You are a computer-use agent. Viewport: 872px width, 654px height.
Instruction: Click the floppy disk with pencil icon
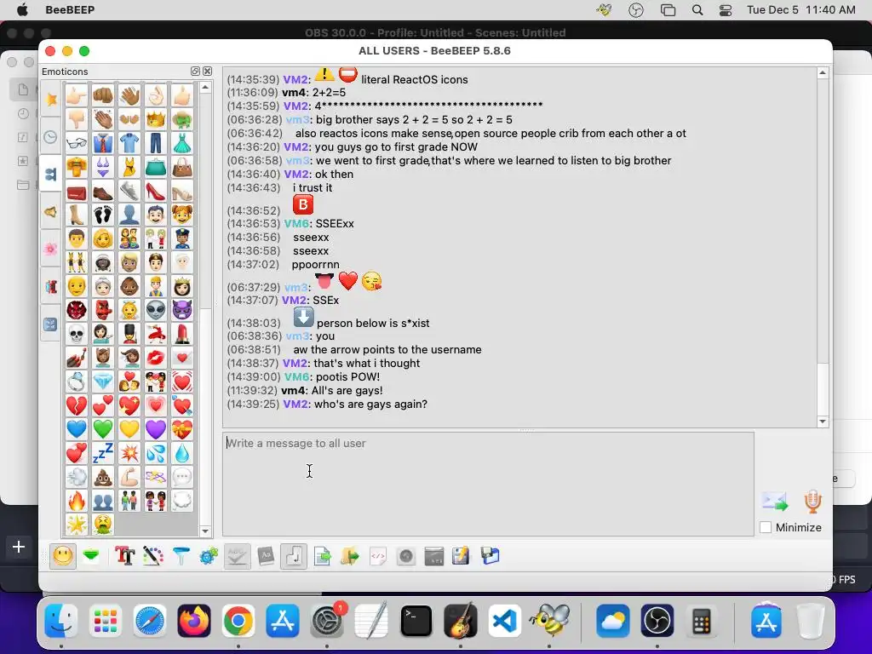tap(461, 555)
